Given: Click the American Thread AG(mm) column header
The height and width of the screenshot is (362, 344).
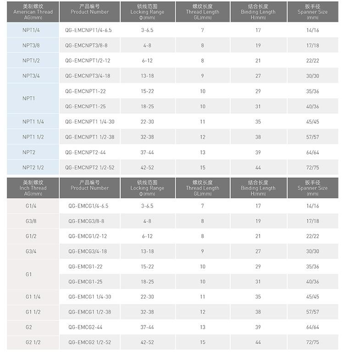Looking at the screenshot, I should tap(33, 12).
